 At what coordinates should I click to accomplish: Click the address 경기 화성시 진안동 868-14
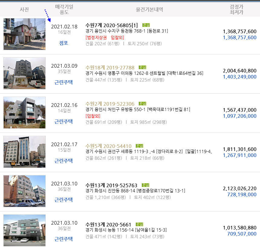110,191
